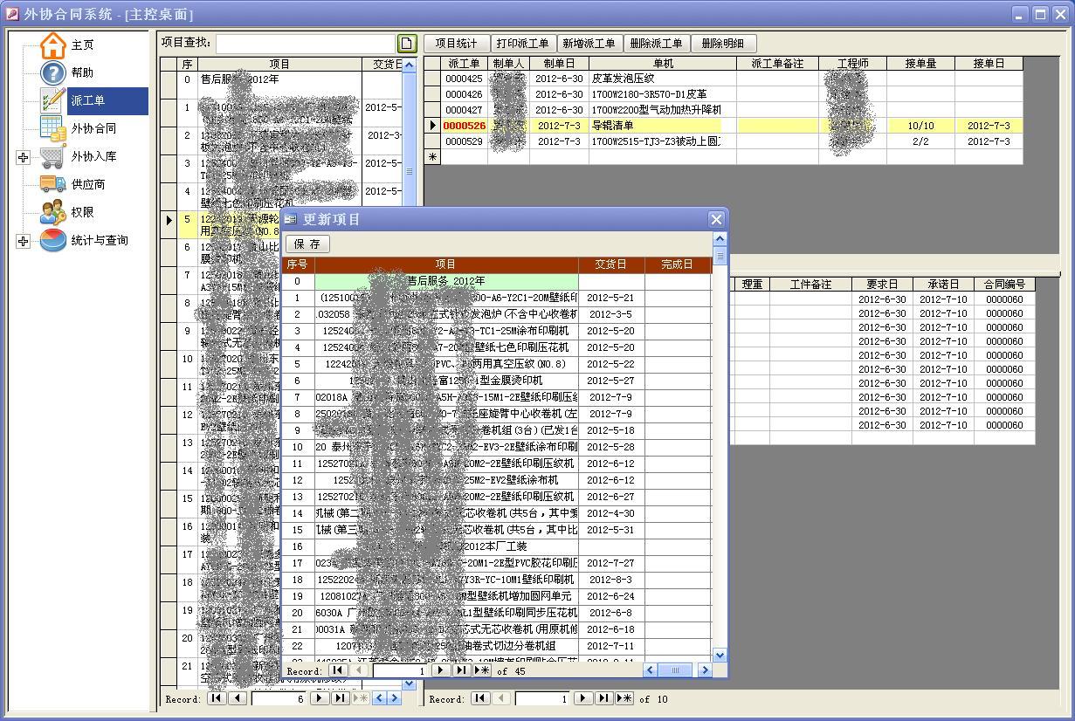Click 导辊清单 cell in 单机 column
The height and width of the screenshot is (721, 1075).
663,126
